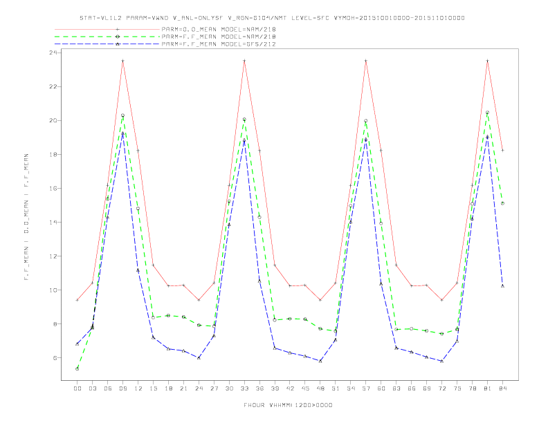Click x-axis forecast hour label 72
The height and width of the screenshot is (423, 548).
(441, 388)
